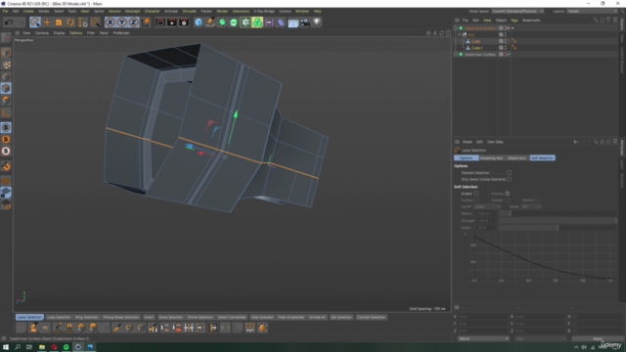Enable Only Select Visible Elements checkbox
Viewport: 626px width, 352px height.
coord(509,180)
